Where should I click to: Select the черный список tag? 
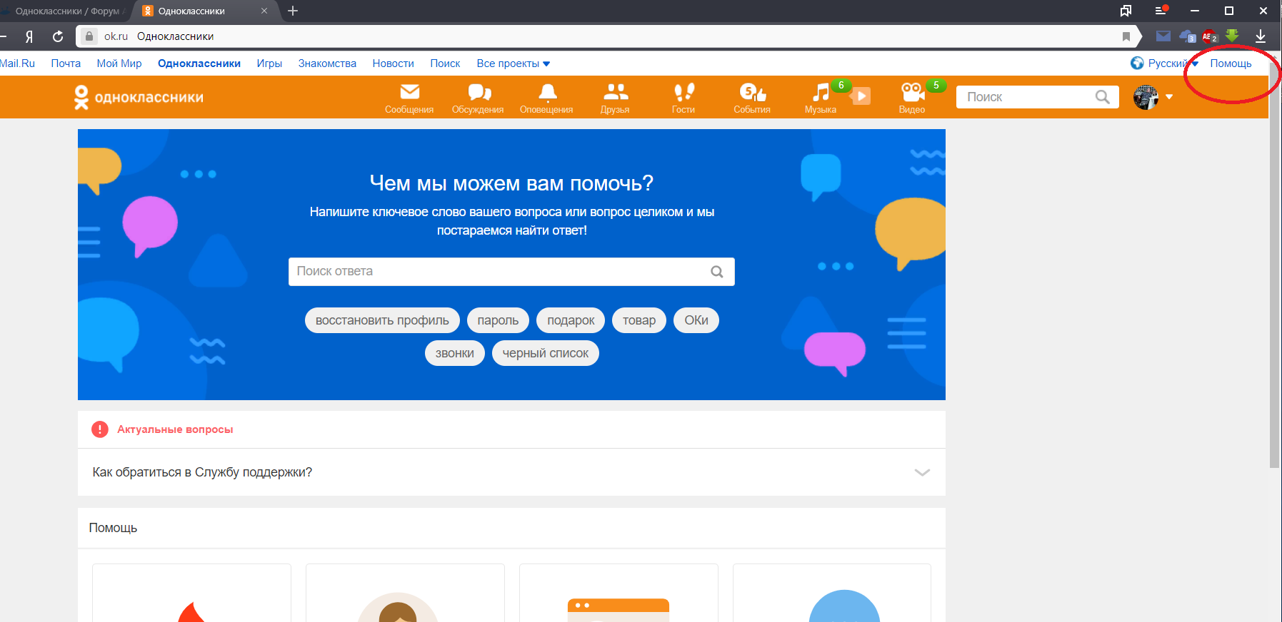coord(546,353)
